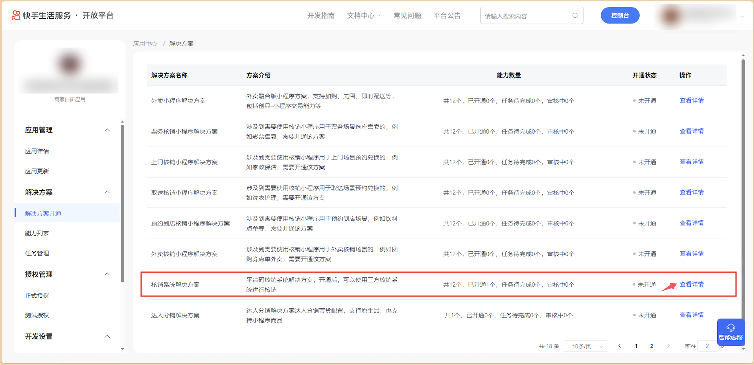Collapse the 应用管理 sidebar section
754x365 pixels.
click(x=107, y=130)
